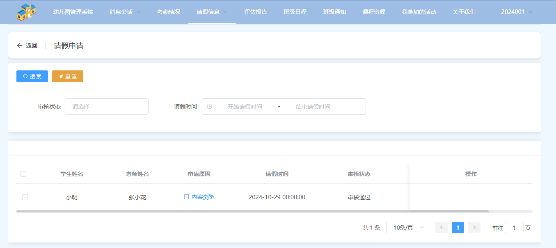Click the 老师姓名 column header
The width and height of the screenshot is (556, 248).
[137, 174]
